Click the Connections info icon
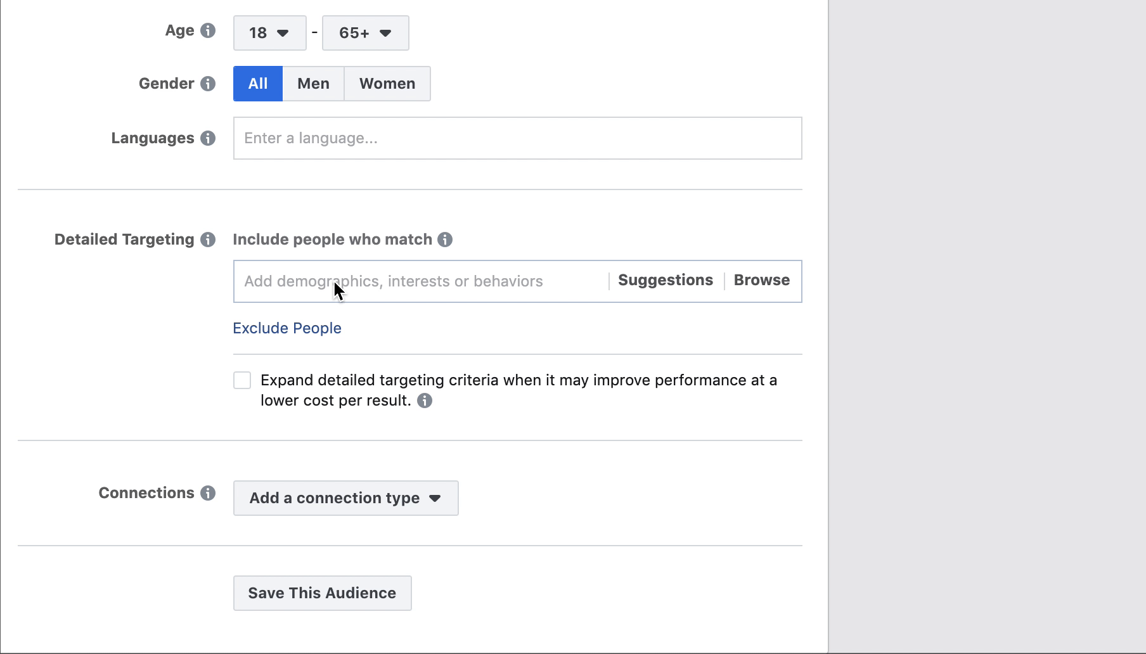The height and width of the screenshot is (654, 1146). [208, 493]
